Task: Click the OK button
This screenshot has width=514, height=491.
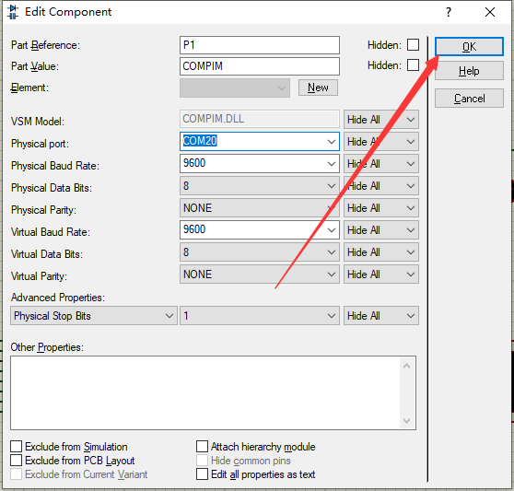Action: (469, 46)
